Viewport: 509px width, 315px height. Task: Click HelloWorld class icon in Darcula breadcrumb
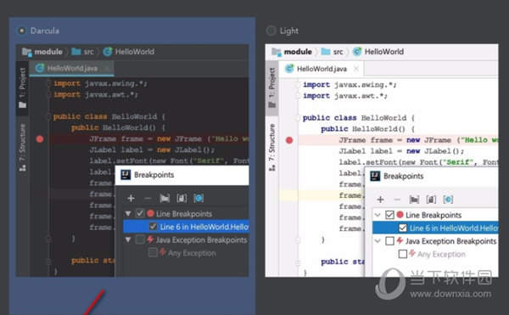[108, 52]
